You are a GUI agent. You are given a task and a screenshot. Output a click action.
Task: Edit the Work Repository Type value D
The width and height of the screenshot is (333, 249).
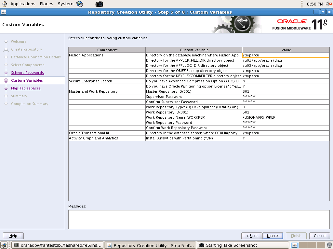286,107
